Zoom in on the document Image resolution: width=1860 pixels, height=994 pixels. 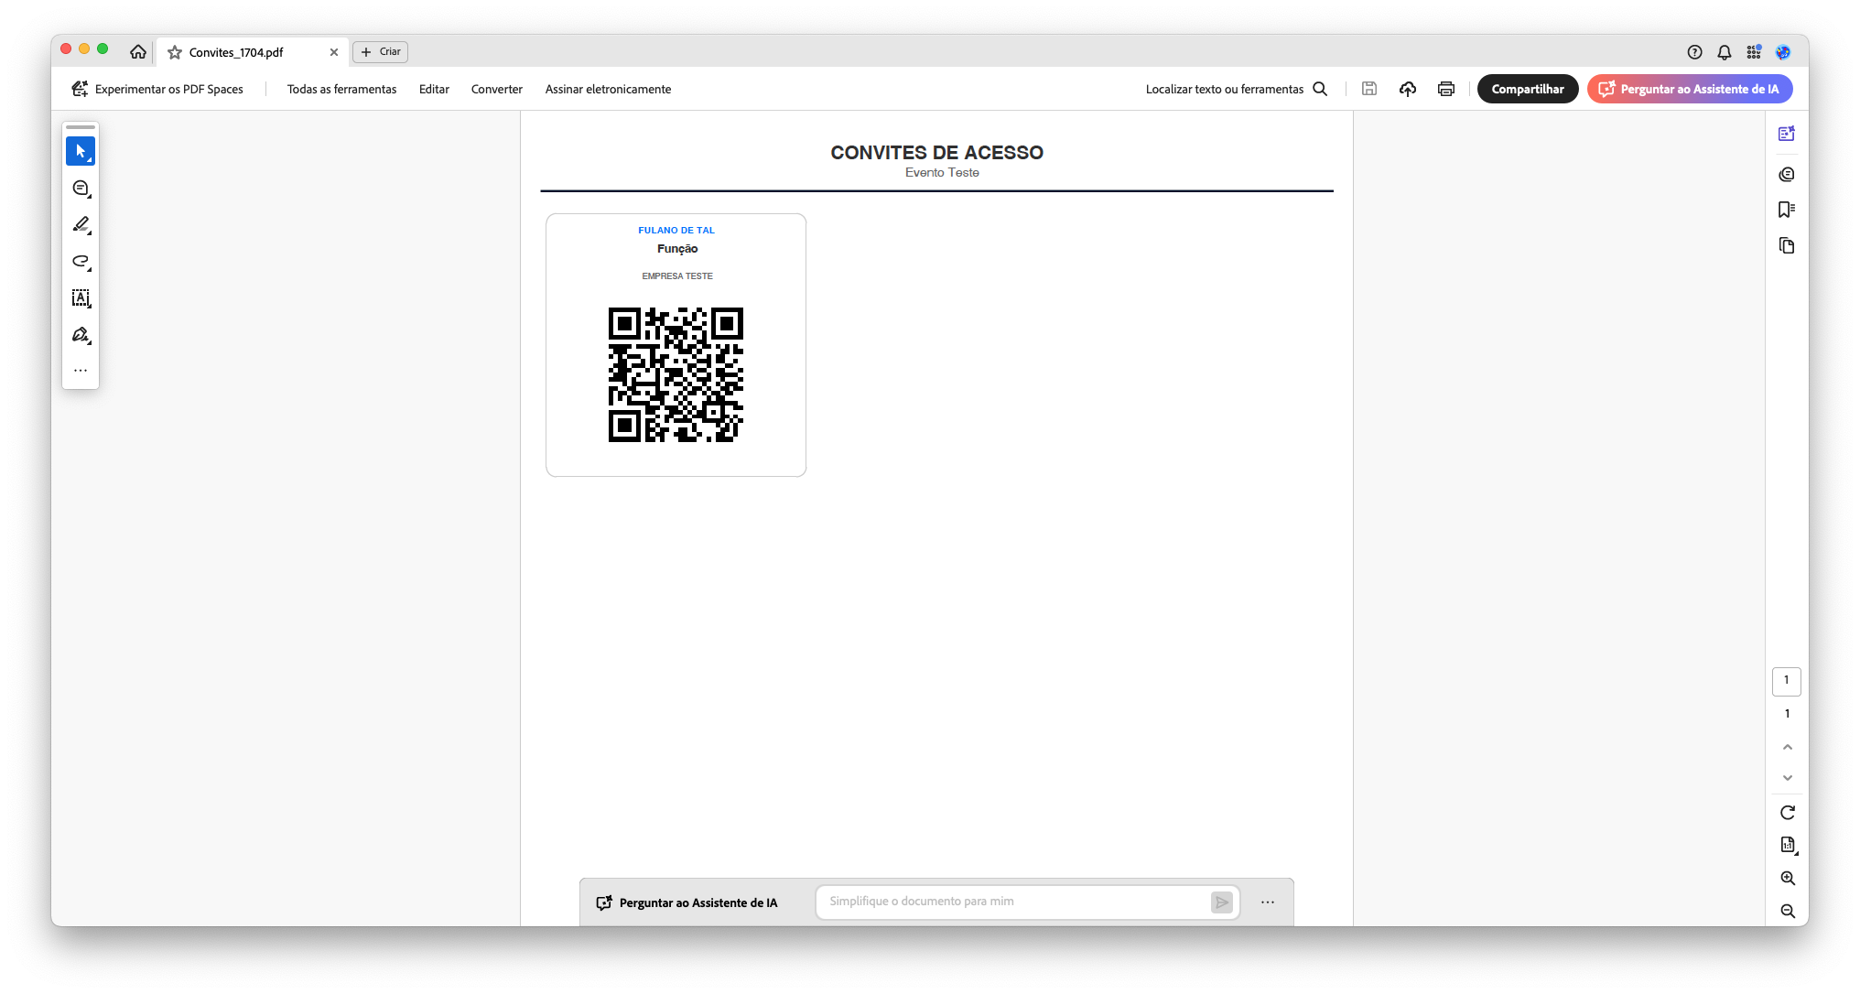(1787, 878)
